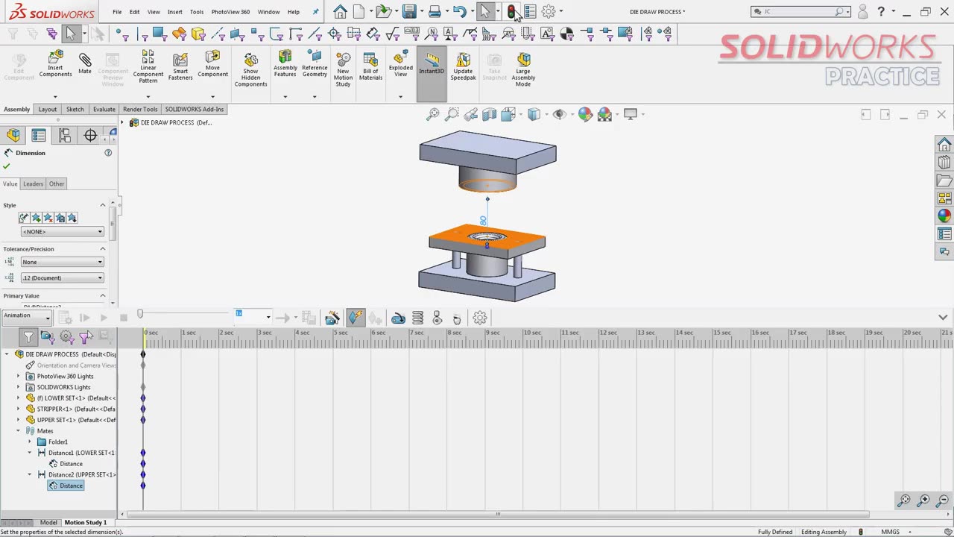The width and height of the screenshot is (954, 537).
Task: Select Distance under Distance1 mate
Action: pyautogui.click(x=71, y=464)
